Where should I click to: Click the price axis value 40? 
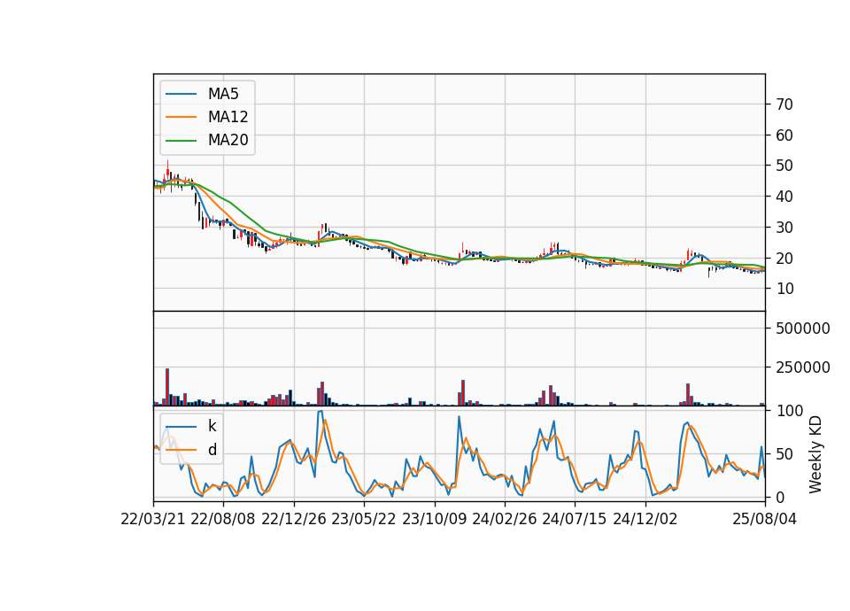click(x=784, y=197)
